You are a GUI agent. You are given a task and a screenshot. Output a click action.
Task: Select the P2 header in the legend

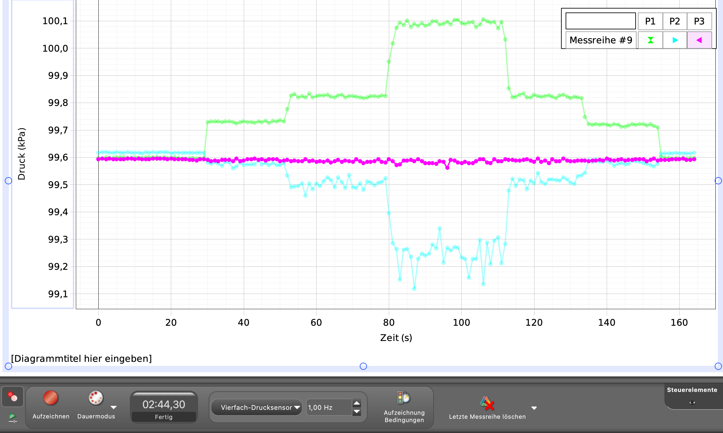(675, 21)
